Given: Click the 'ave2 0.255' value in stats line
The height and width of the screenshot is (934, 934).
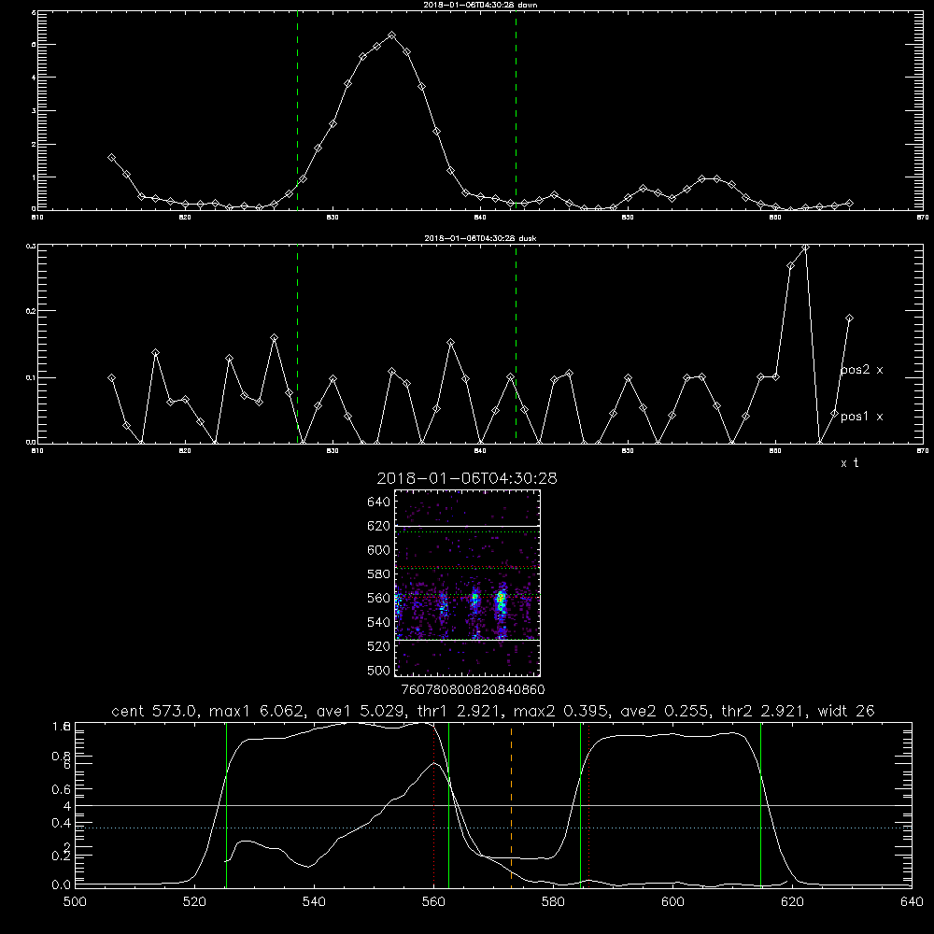Looking at the screenshot, I should 665,711.
